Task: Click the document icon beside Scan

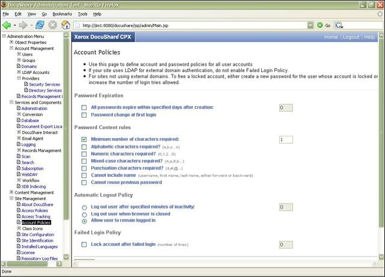Action: click(x=19, y=156)
